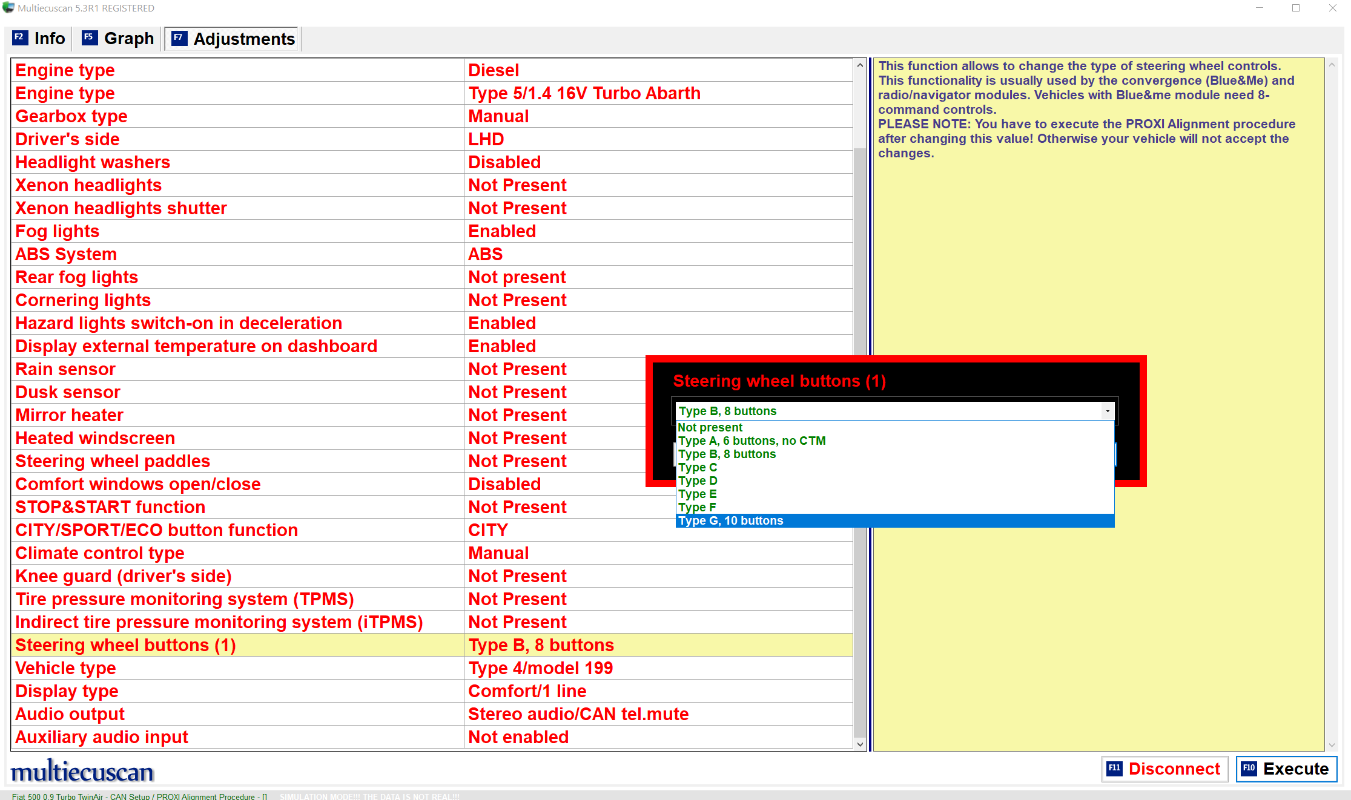This screenshot has width=1351, height=800.
Task: Select 'Indirect tire pressure monitoring system (iTPMS)' row
Action: [432, 622]
